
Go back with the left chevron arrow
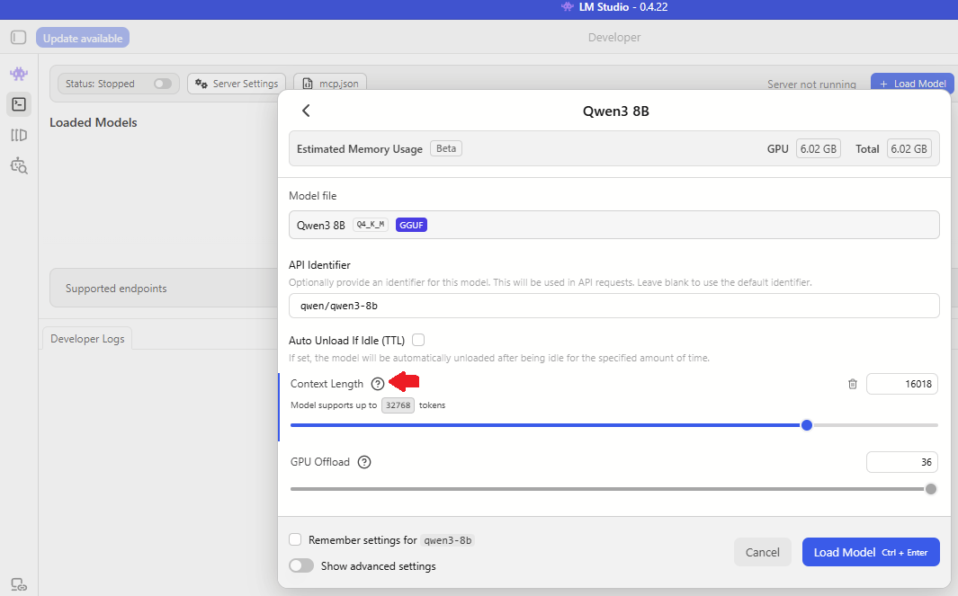(x=306, y=111)
